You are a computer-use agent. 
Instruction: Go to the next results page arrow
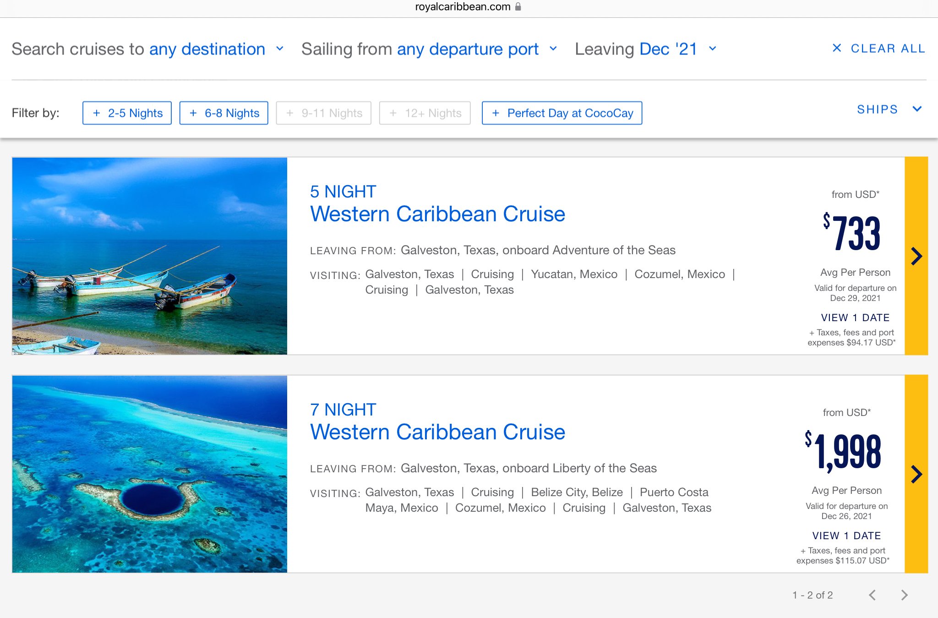click(904, 595)
